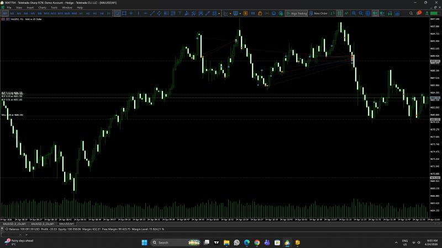Click the New Order button
This screenshot has height=248, width=442.
pos(319,13)
